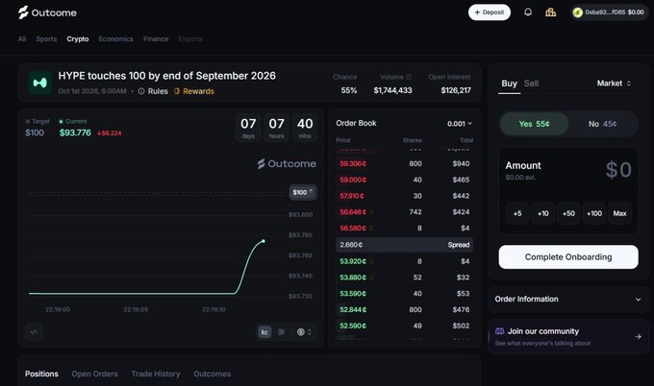Click the 07 days countdown box
This screenshot has height=386, width=654.
pos(248,129)
